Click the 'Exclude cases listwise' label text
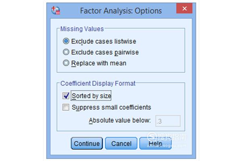The image size is (242, 161). click(104, 41)
